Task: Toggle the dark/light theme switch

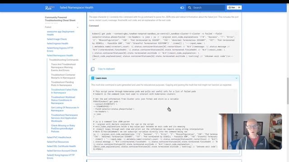Action: tap(182, 8)
